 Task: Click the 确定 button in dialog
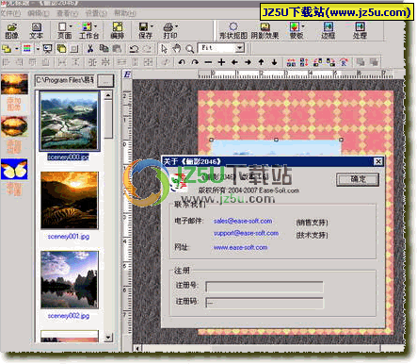(x=358, y=179)
